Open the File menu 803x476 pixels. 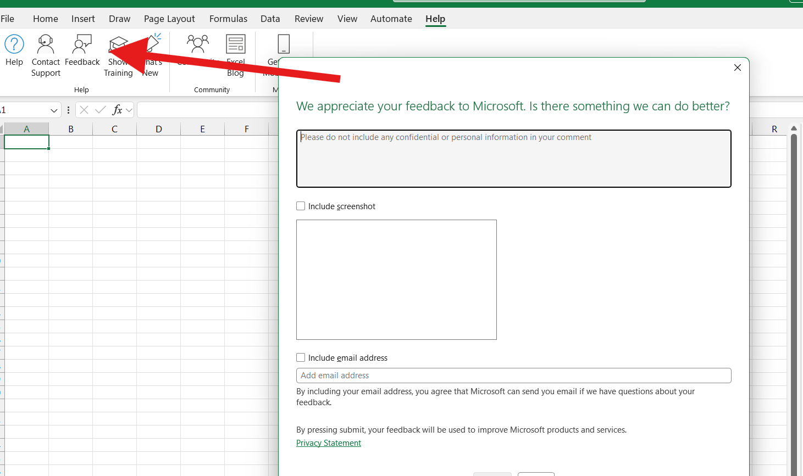pos(8,19)
